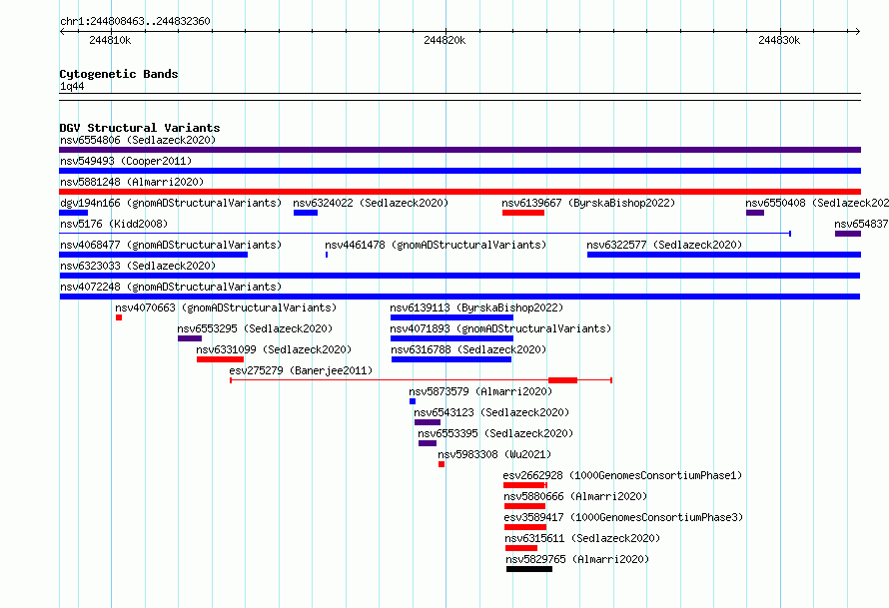889x608 pixels.
Task: Click the nsv6554806 (Sedlazeck2020) label
Action: [138, 140]
